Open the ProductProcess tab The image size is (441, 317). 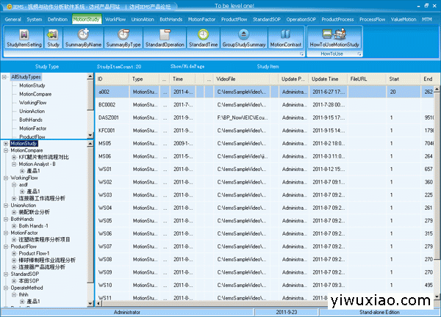tap(337, 19)
